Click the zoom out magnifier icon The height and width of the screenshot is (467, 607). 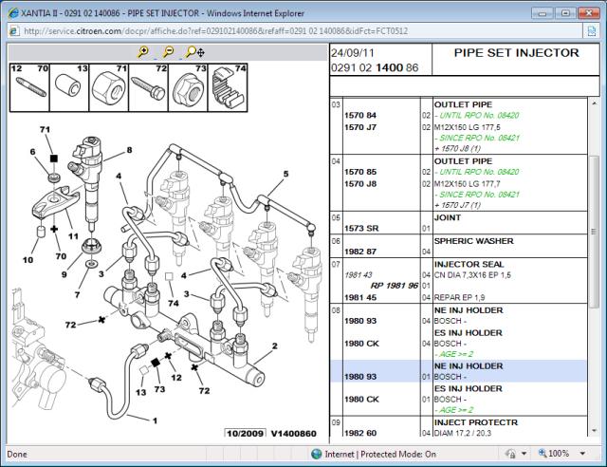click(169, 52)
